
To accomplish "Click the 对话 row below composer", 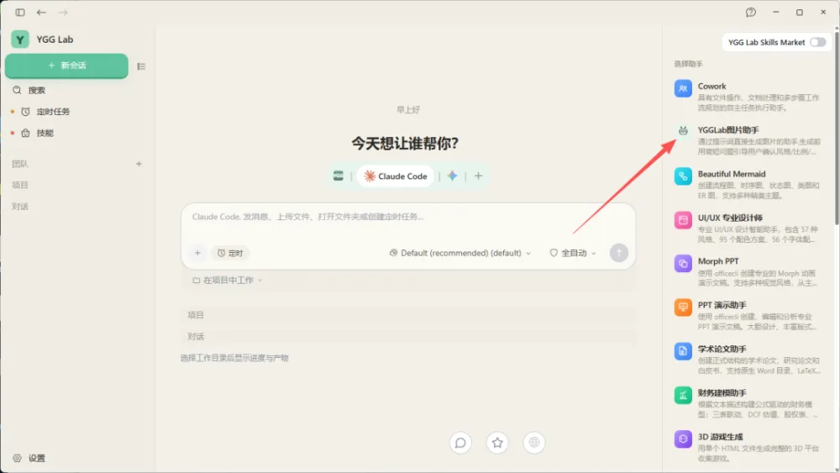I will (x=408, y=336).
